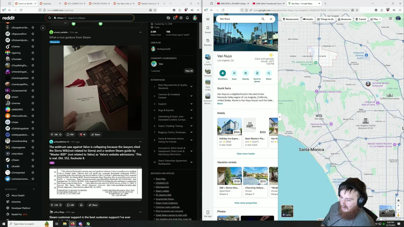The height and width of the screenshot is (227, 404).
Task: Open r/starcitizen in the sidebar
Action: (17, 154)
